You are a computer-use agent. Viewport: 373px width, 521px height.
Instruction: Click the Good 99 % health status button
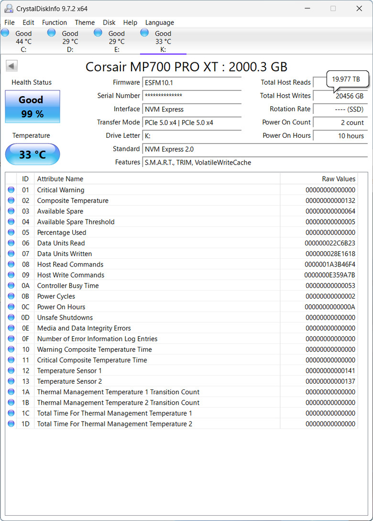pos(33,107)
